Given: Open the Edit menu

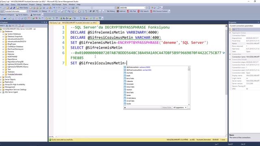Looking at the screenshot, I should (2, 4).
